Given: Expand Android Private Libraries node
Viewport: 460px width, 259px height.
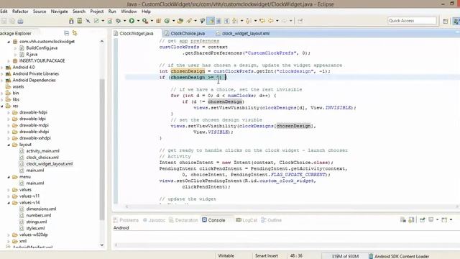Looking at the screenshot, I should click(2, 73).
